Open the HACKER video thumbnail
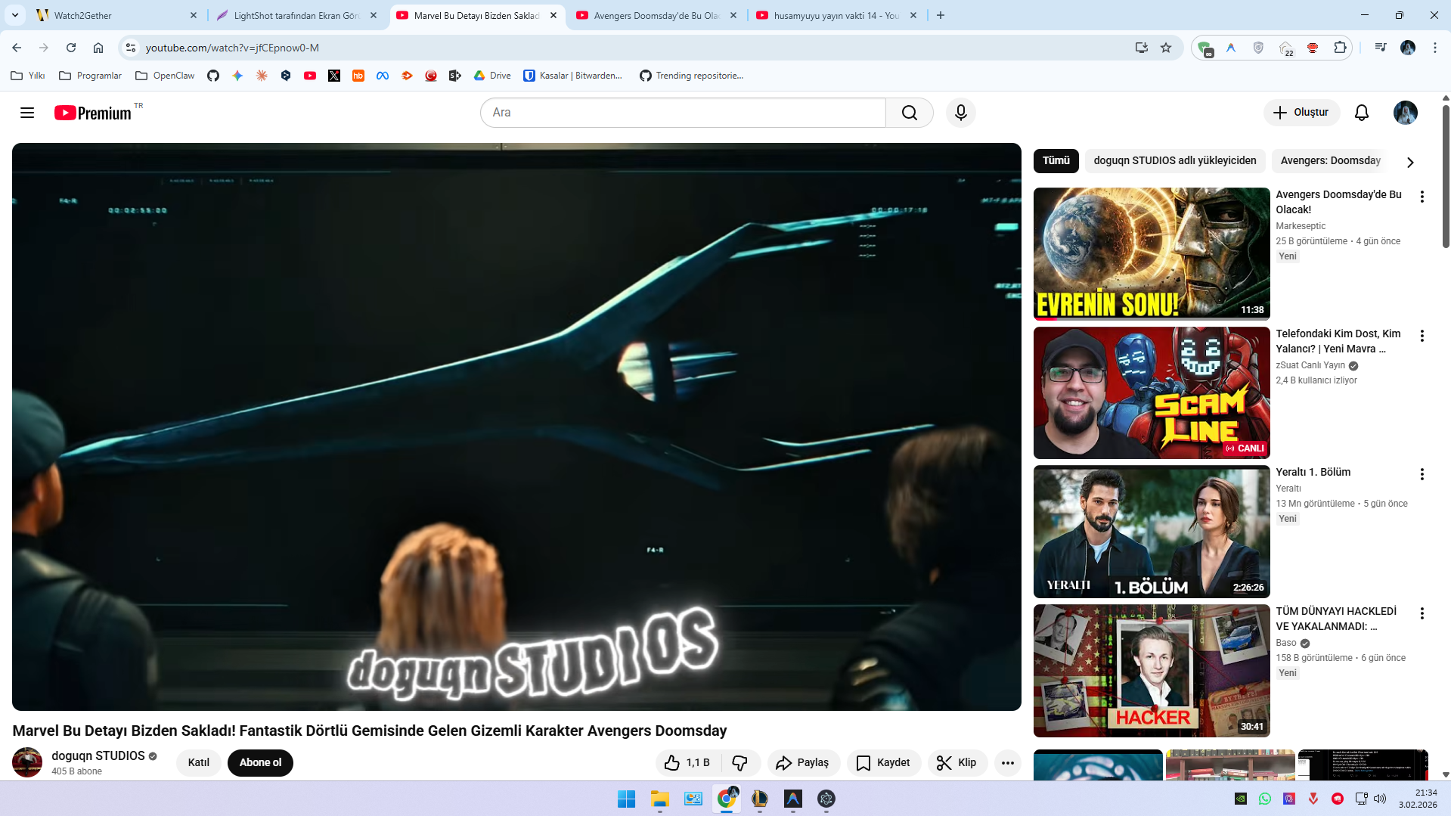Viewport: 1451px width, 816px height. [x=1152, y=671]
